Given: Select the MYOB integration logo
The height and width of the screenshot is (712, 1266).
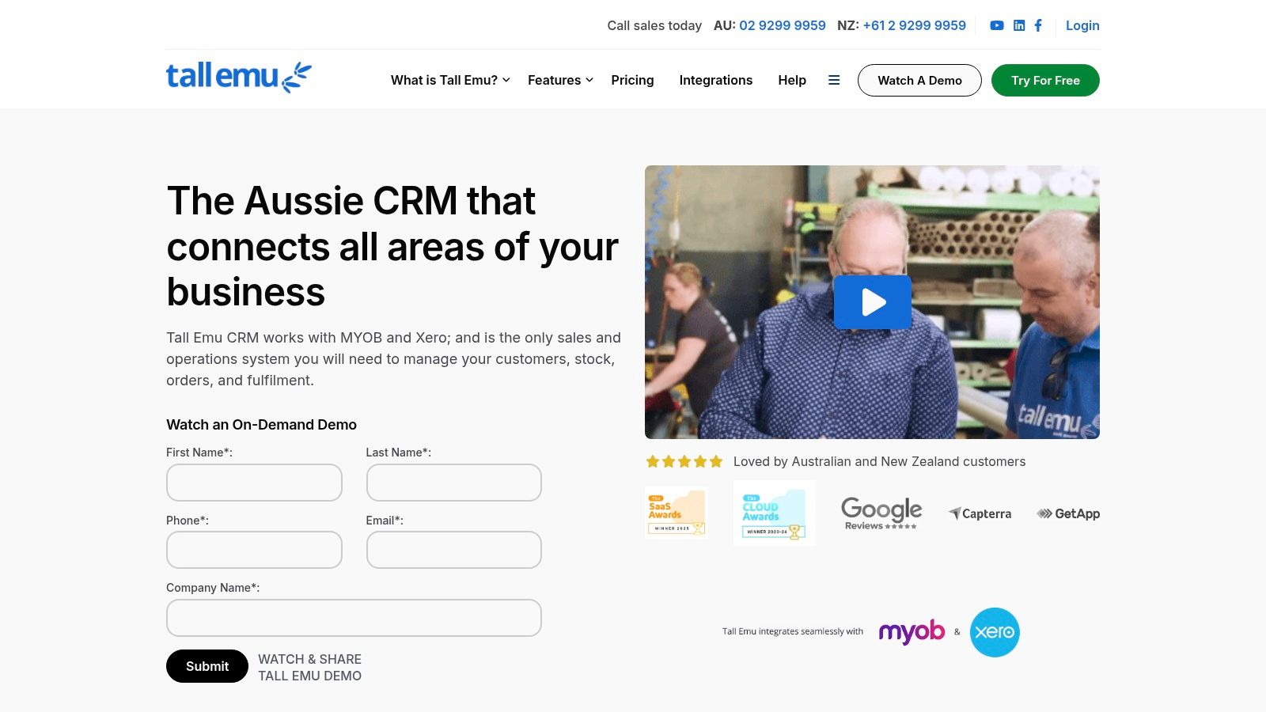Looking at the screenshot, I should coord(911,631).
